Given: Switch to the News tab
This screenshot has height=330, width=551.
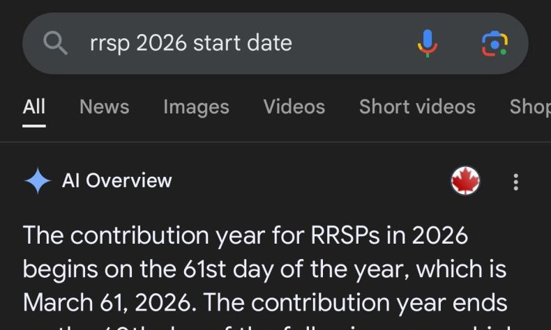Looking at the screenshot, I should coord(105,107).
